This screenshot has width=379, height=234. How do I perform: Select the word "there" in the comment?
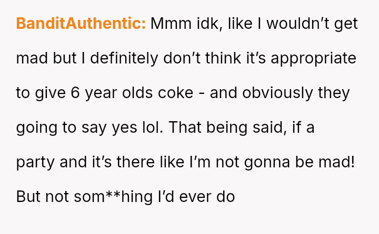(x=136, y=162)
